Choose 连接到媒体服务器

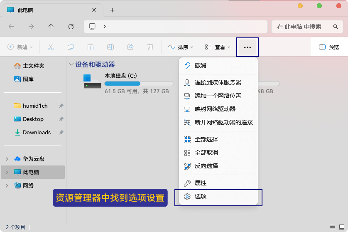(x=218, y=82)
